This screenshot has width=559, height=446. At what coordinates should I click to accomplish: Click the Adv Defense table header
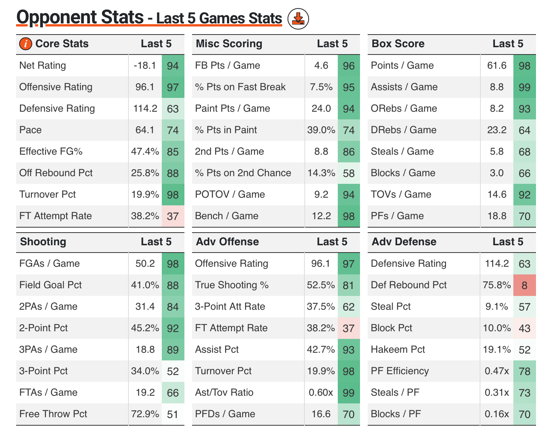point(404,242)
